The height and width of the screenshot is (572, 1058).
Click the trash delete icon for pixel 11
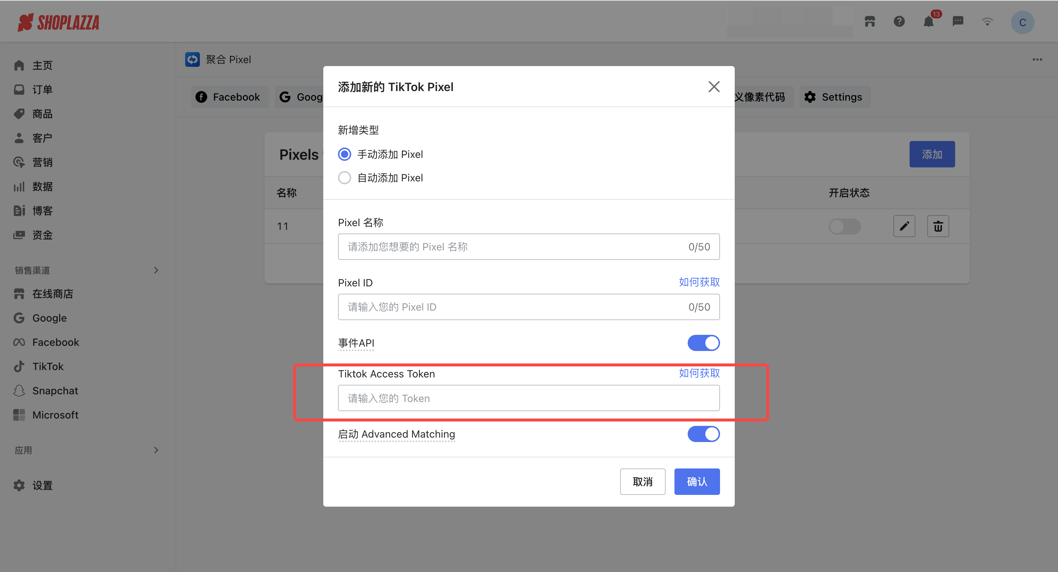click(x=938, y=226)
